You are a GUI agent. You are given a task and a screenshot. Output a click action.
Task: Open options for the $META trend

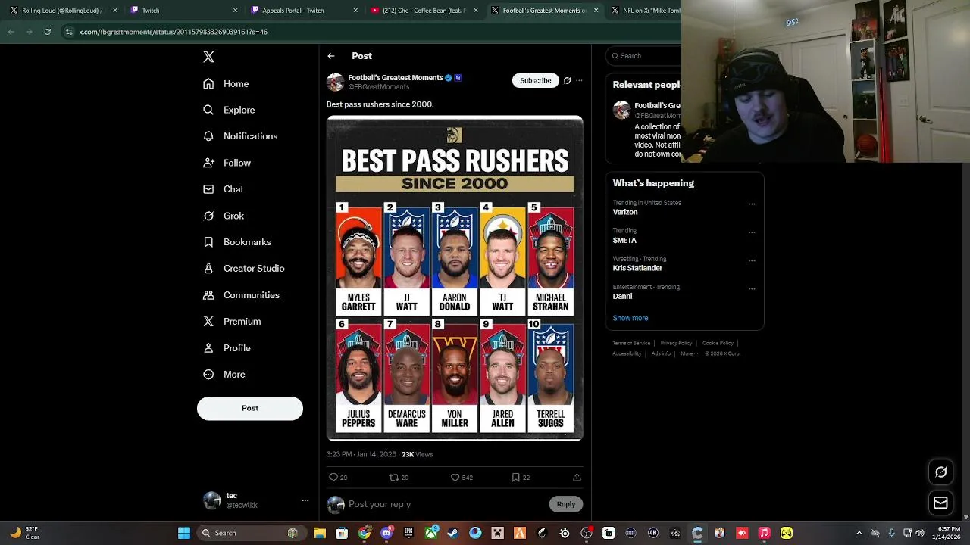[752, 232]
